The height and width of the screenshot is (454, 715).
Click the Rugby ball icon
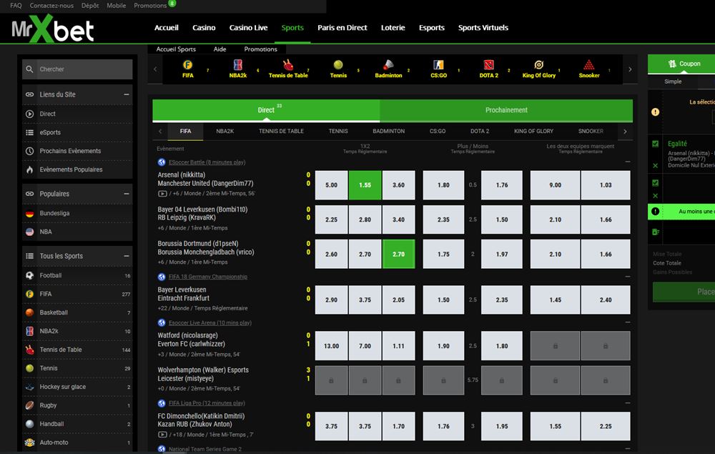29,405
